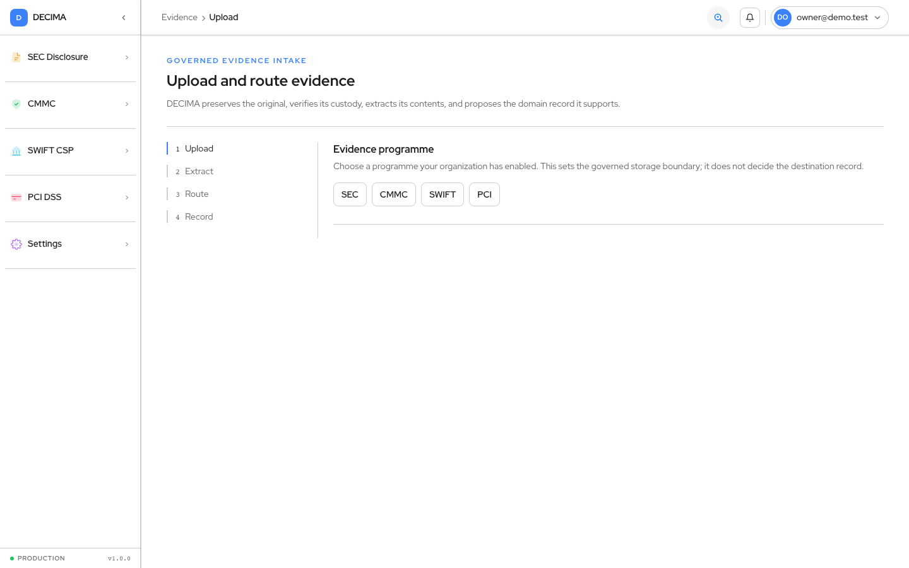Click the DECIMA logo badge
The width and height of the screenshot is (909, 568).
point(19,18)
